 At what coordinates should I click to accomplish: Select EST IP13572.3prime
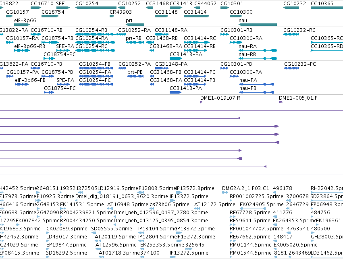[195, 188]
